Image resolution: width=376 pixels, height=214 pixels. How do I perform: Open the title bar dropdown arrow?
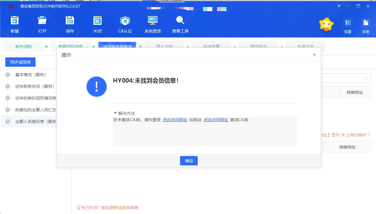tap(338, 6)
